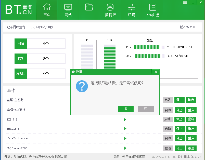
Task: Click the 软件版本(5.2.0) status text
Action: click(189, 157)
